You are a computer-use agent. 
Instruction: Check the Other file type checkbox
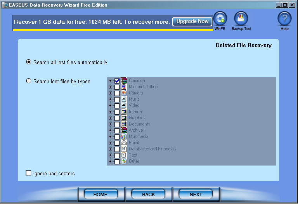tap(117, 162)
